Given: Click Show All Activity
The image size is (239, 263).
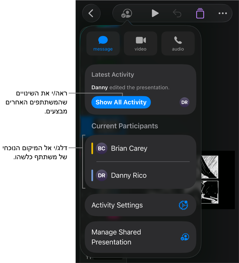Looking at the screenshot, I should pyautogui.click(x=121, y=102).
